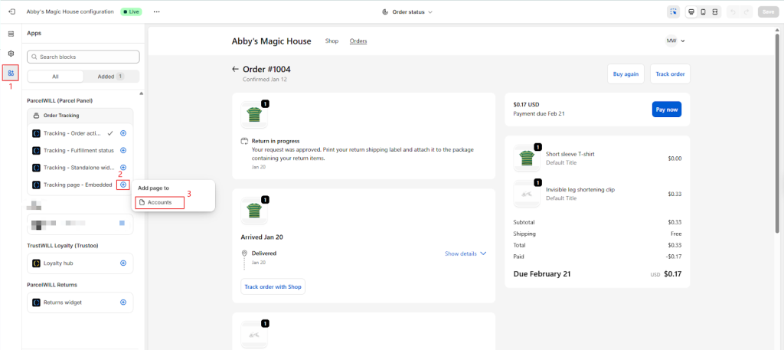The image size is (784, 350).
Task: Click T-shirt thumbnail in Arrived Jan 20 card
Action: click(x=254, y=211)
